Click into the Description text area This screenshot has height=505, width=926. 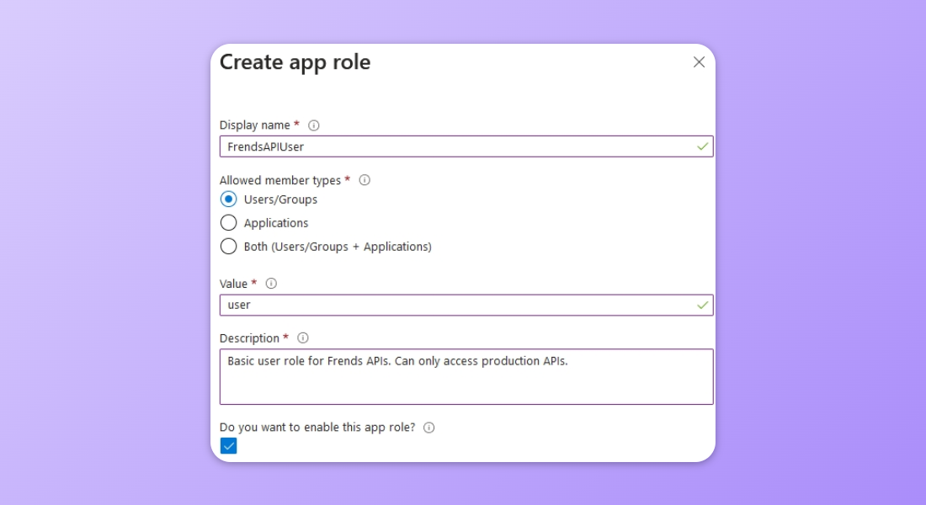(466, 377)
